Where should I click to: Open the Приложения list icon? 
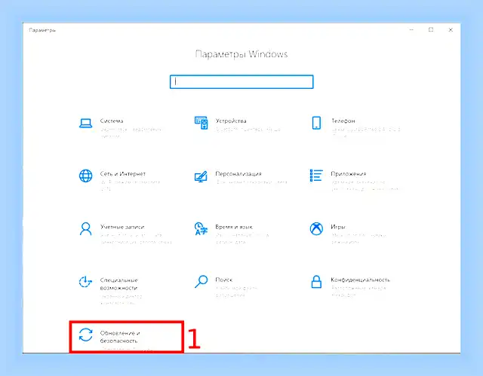[316, 176]
